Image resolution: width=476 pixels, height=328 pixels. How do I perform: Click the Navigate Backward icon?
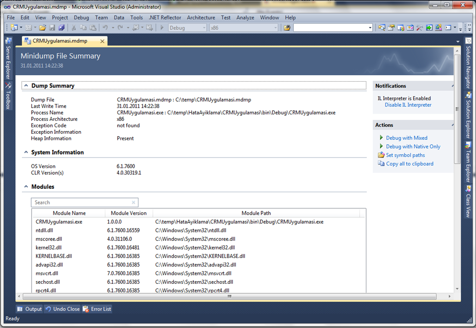tap(136, 27)
